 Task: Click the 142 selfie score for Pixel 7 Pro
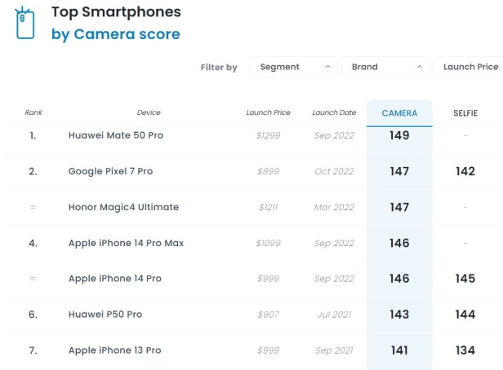(465, 171)
